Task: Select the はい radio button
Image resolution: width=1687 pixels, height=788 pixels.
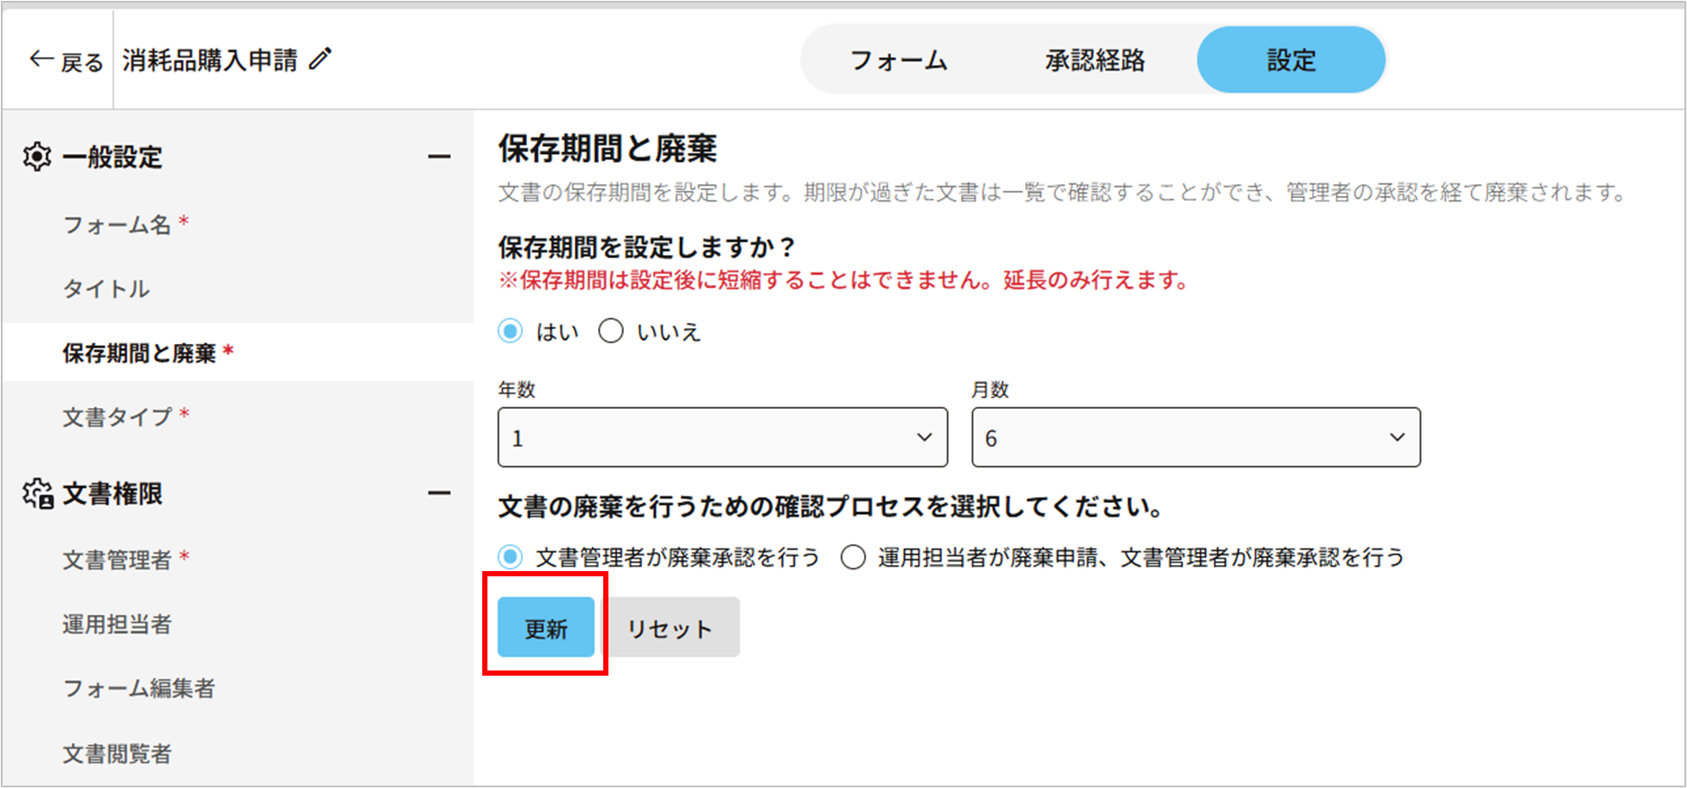Action: click(x=511, y=332)
